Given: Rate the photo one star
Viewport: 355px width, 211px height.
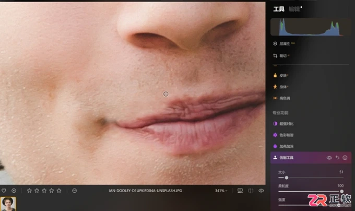Looking at the screenshot, I should tap(29, 191).
